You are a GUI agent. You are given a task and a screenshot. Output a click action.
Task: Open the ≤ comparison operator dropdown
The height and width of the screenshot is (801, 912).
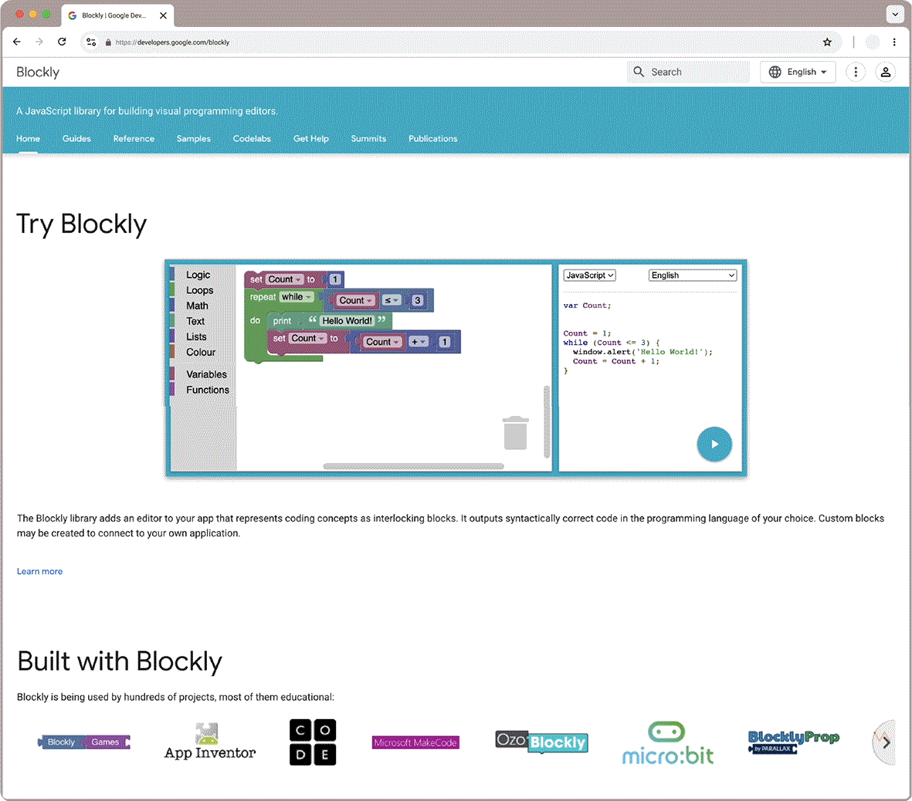click(392, 300)
